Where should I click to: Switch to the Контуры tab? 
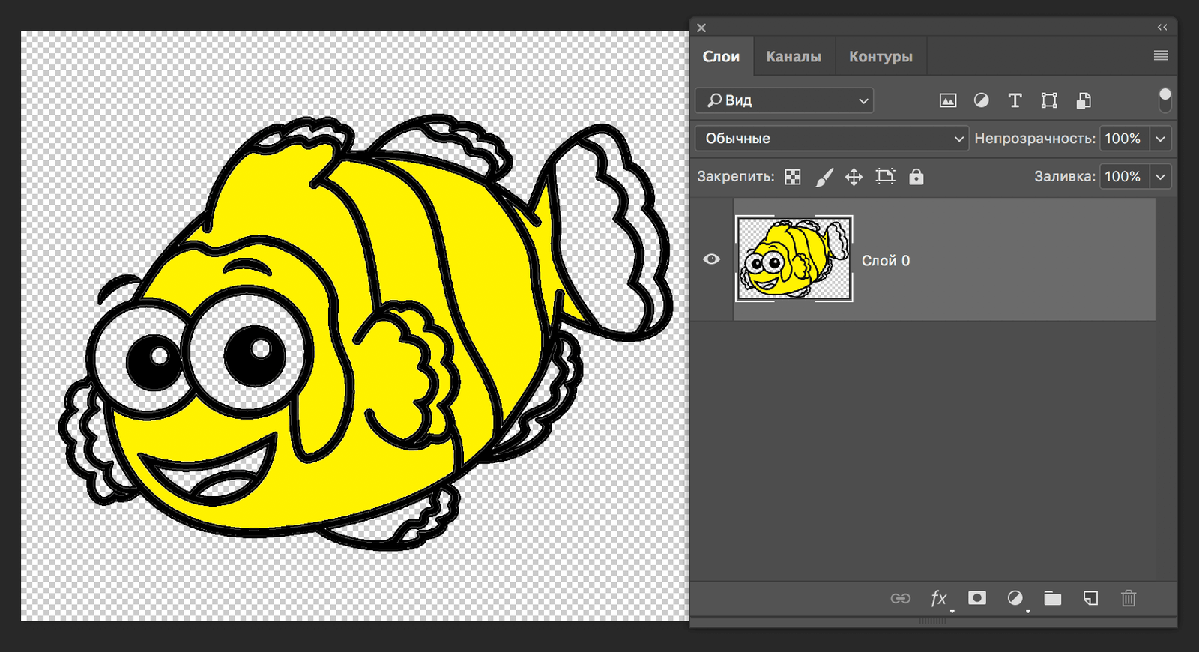(881, 57)
